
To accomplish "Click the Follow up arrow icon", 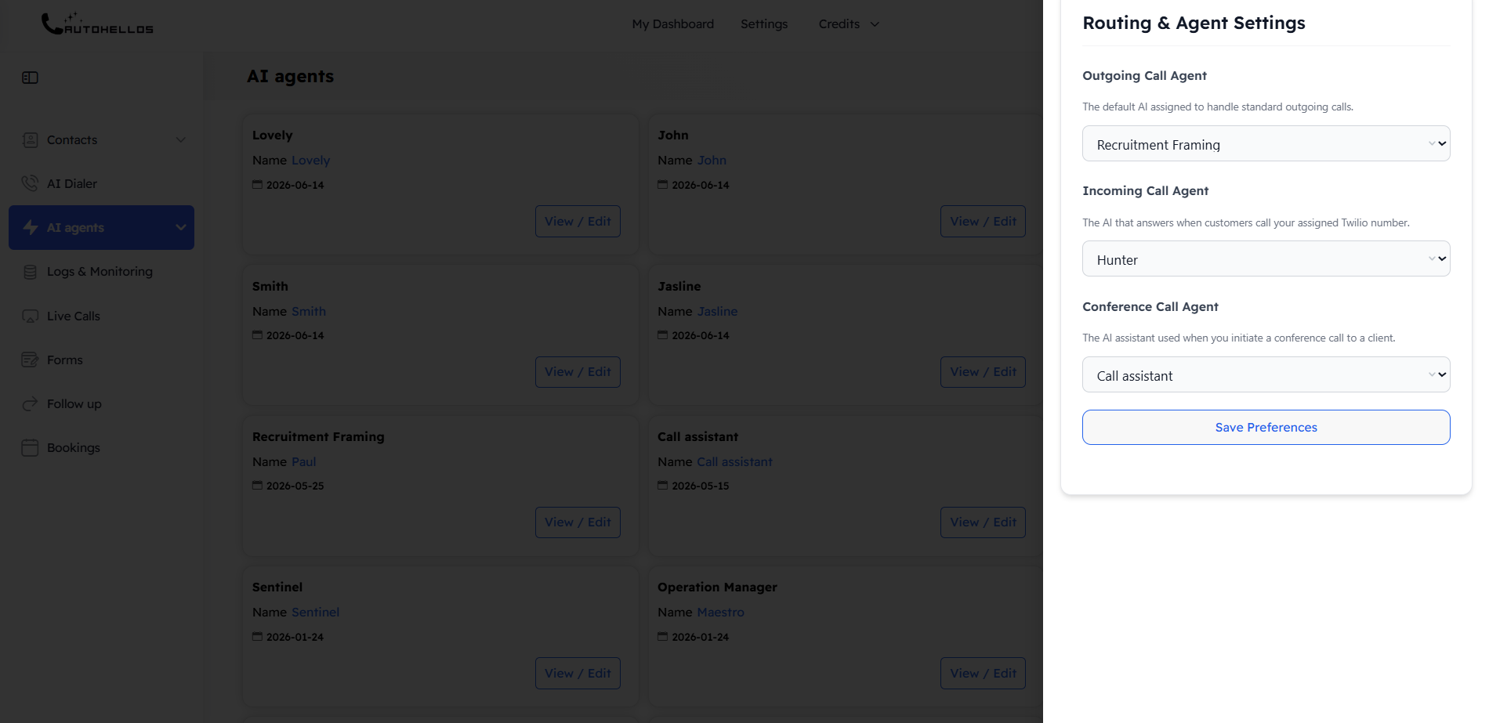I will [x=30, y=404].
